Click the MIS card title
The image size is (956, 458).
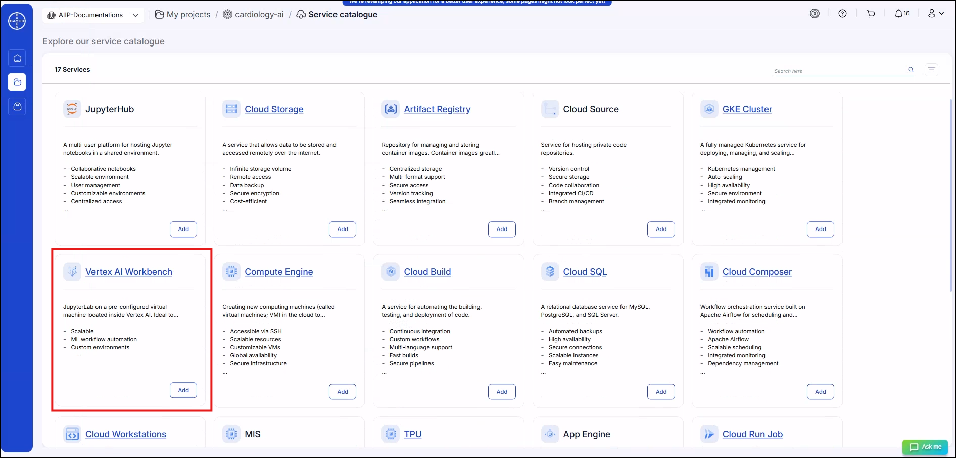coord(253,434)
